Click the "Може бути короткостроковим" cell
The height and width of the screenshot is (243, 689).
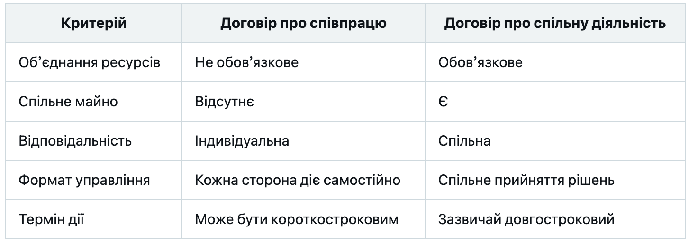click(x=297, y=219)
